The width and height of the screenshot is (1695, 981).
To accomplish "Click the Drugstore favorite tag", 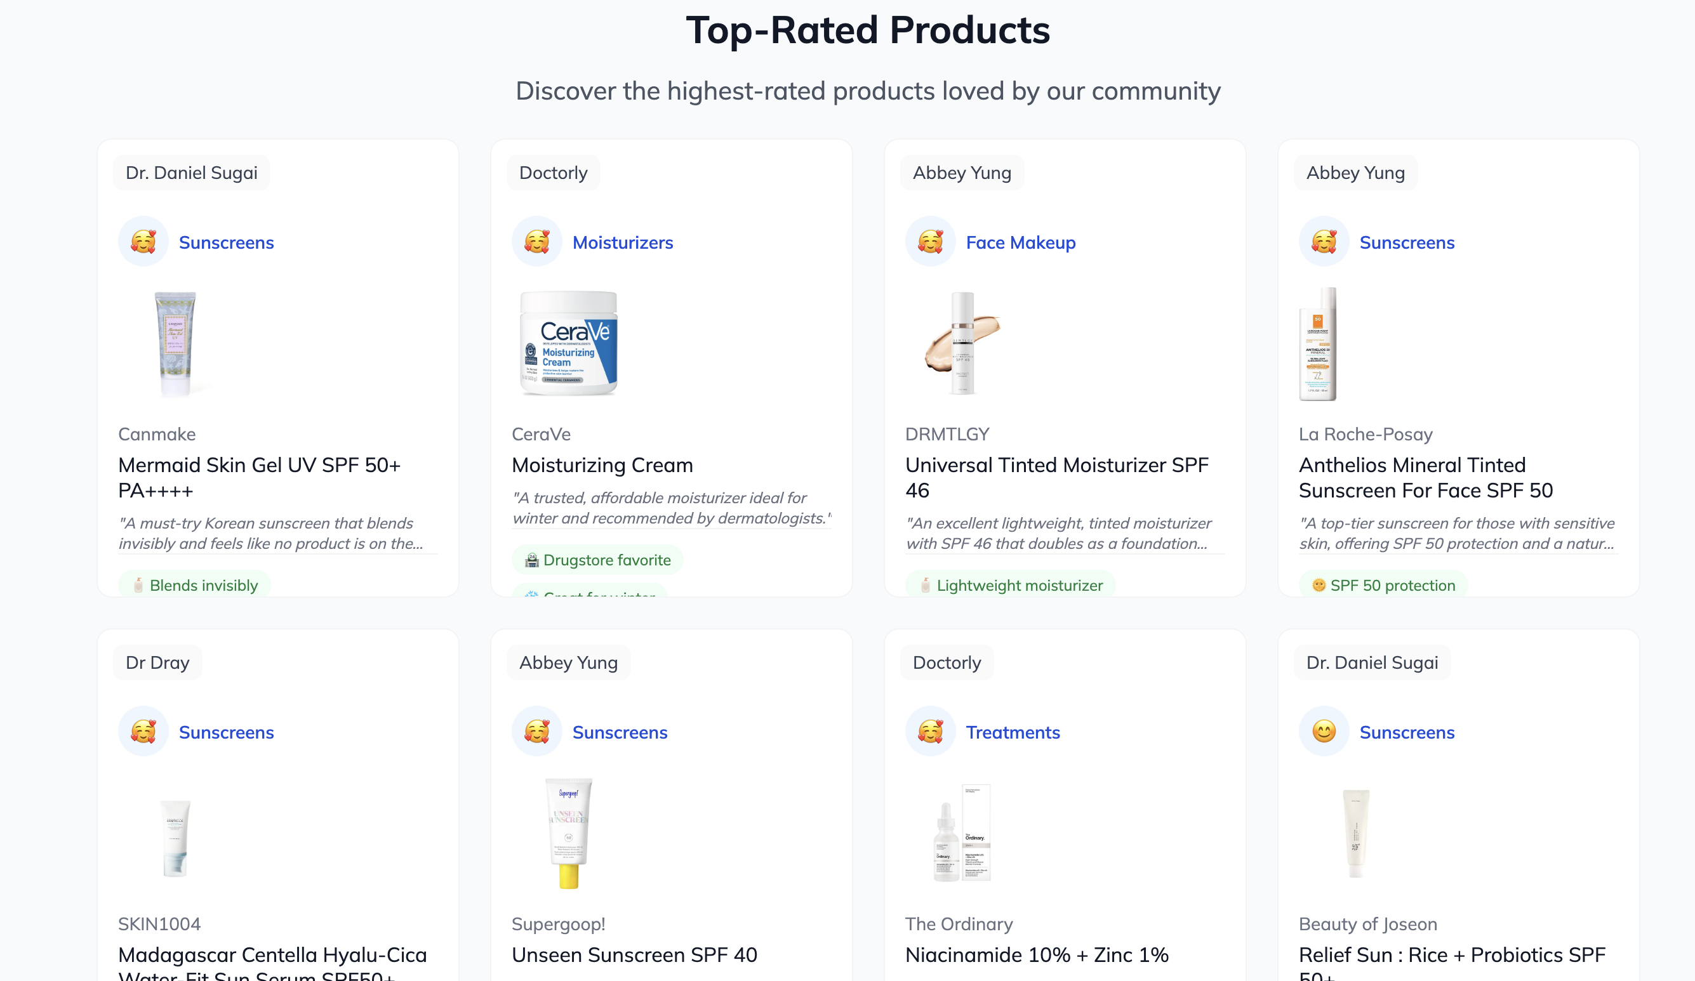I will [x=597, y=560].
